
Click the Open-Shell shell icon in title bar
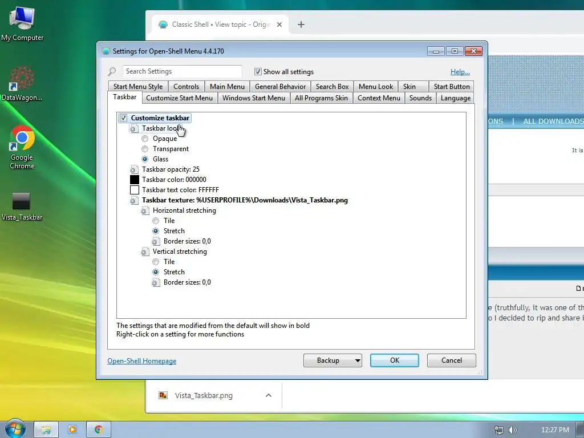tap(106, 51)
